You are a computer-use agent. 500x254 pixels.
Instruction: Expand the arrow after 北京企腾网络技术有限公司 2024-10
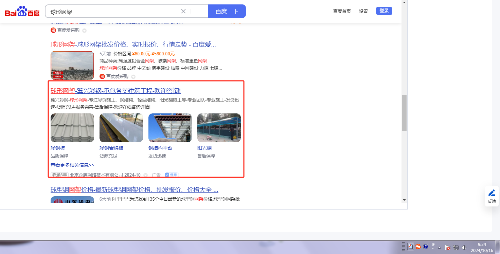click(146, 175)
